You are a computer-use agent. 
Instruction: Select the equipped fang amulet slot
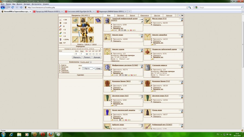click(91, 20)
